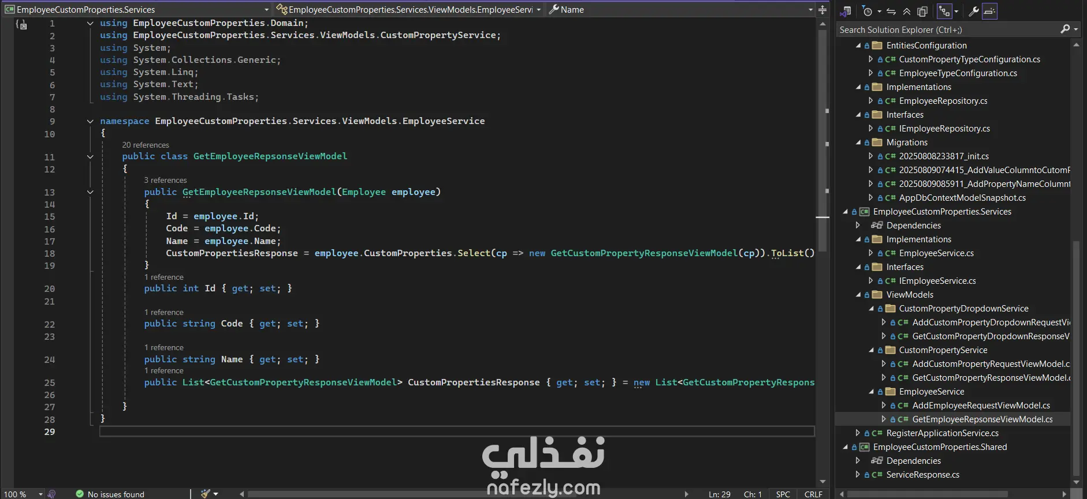Select ServiceResponse.cs file
This screenshot has height=499, width=1087.
point(923,475)
